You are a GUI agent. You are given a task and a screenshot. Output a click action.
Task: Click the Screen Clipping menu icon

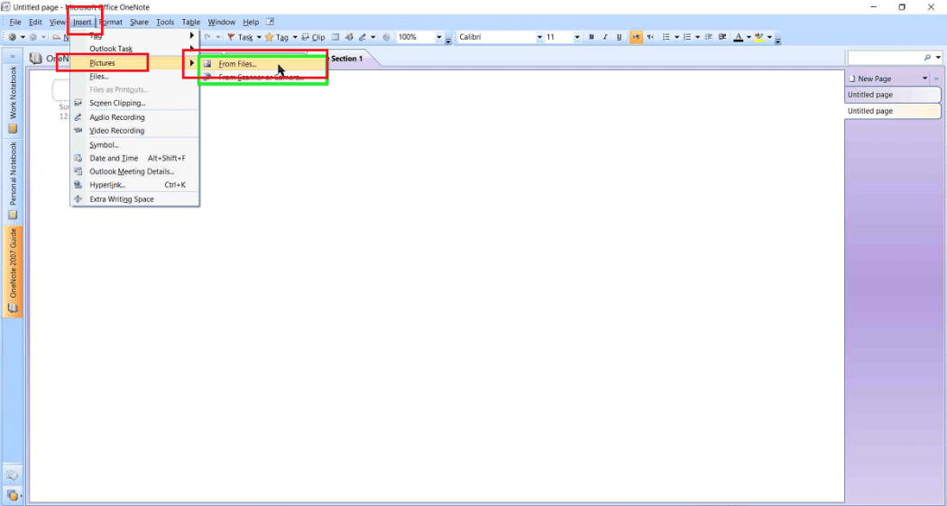(78, 103)
